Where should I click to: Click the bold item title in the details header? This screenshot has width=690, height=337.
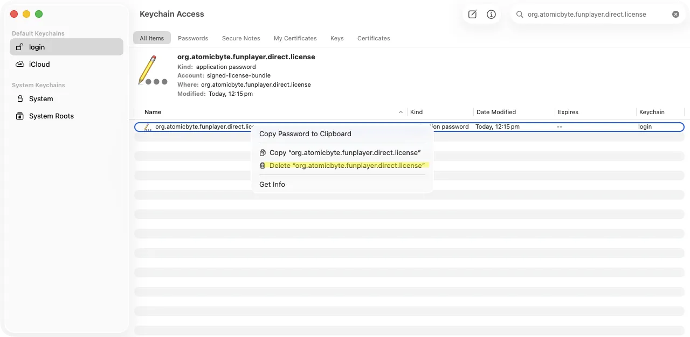(x=246, y=57)
